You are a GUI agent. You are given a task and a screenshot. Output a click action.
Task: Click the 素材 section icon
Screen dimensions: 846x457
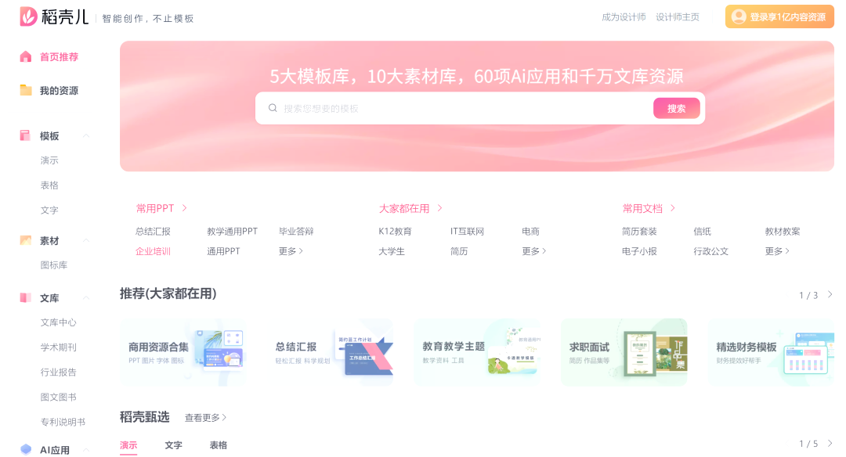pyautogui.click(x=26, y=241)
